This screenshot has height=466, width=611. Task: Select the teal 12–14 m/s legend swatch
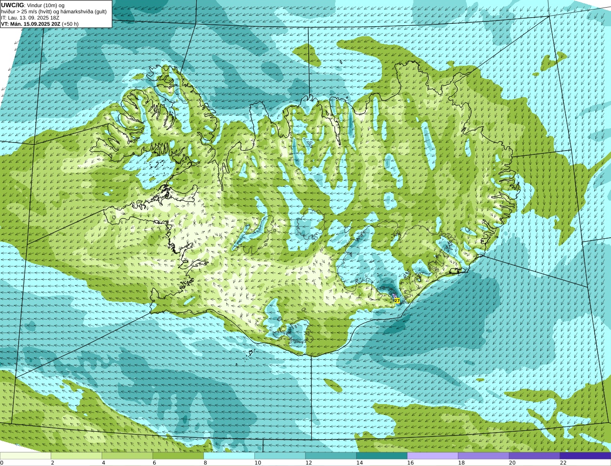(x=331, y=456)
